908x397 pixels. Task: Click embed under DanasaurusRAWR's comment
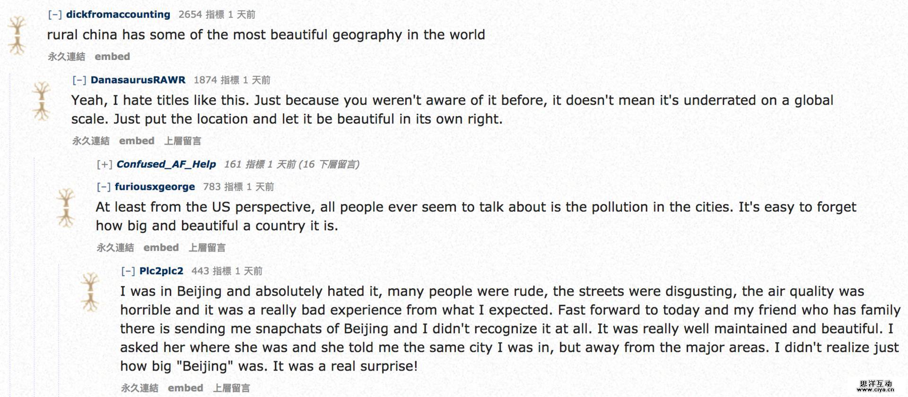tap(137, 141)
